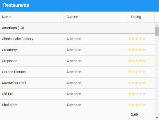Click Gordon Biersch's star rating
This screenshot has height=120, width=159.
pos(137,72)
